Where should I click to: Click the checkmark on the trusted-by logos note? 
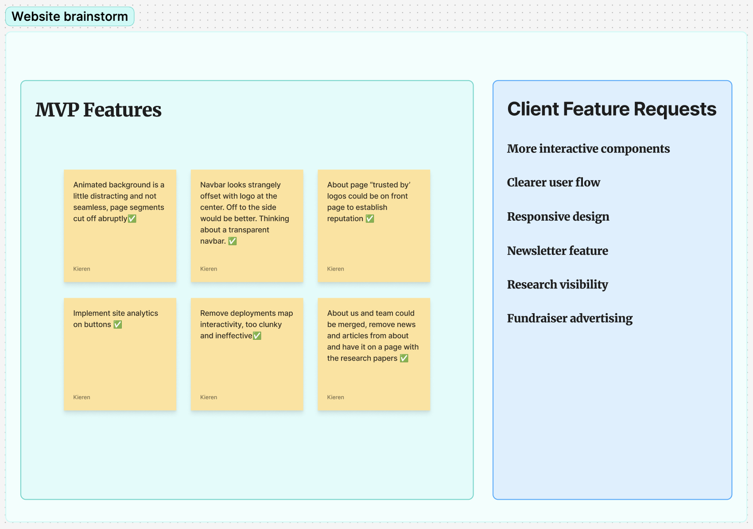click(370, 218)
